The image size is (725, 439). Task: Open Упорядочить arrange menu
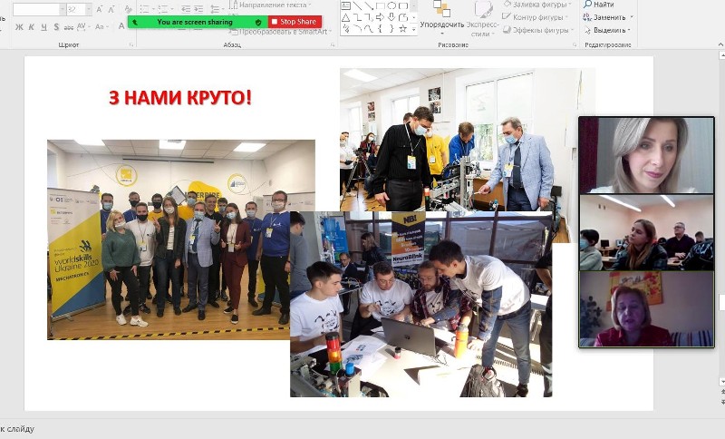(x=441, y=18)
